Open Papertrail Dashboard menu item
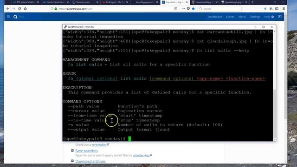The width and height of the screenshot is (297, 167). (214, 17)
